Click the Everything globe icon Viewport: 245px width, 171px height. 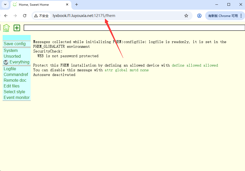pos(6,62)
